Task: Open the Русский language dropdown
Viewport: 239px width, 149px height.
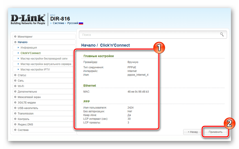Action: [73, 23]
